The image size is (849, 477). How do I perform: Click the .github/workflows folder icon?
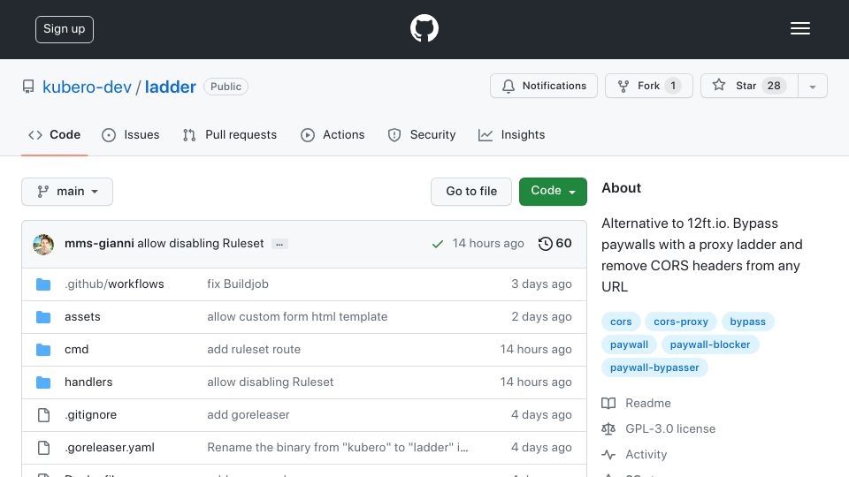point(43,284)
